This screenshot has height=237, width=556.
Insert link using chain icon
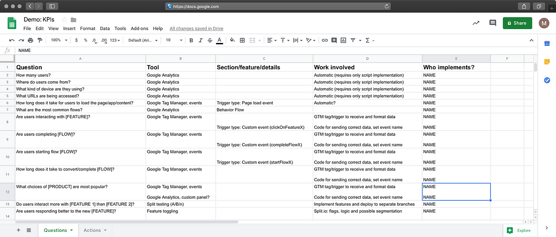(325, 40)
